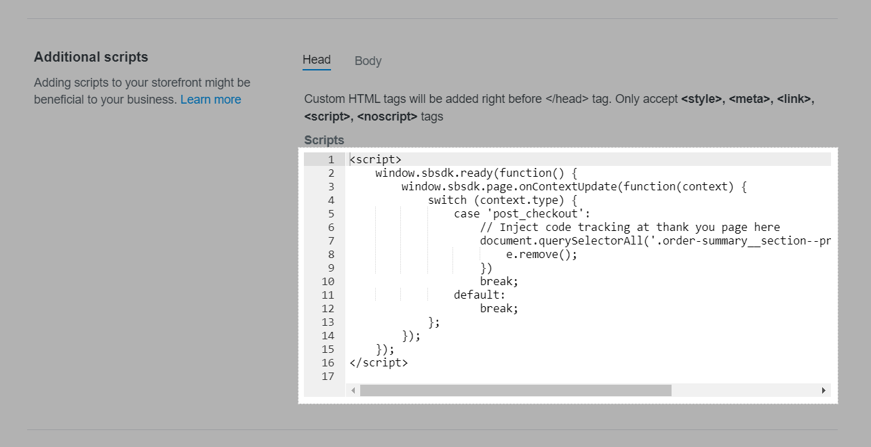The width and height of the screenshot is (871, 447).
Task: Click the e.remove(); code line
Action: click(x=541, y=255)
